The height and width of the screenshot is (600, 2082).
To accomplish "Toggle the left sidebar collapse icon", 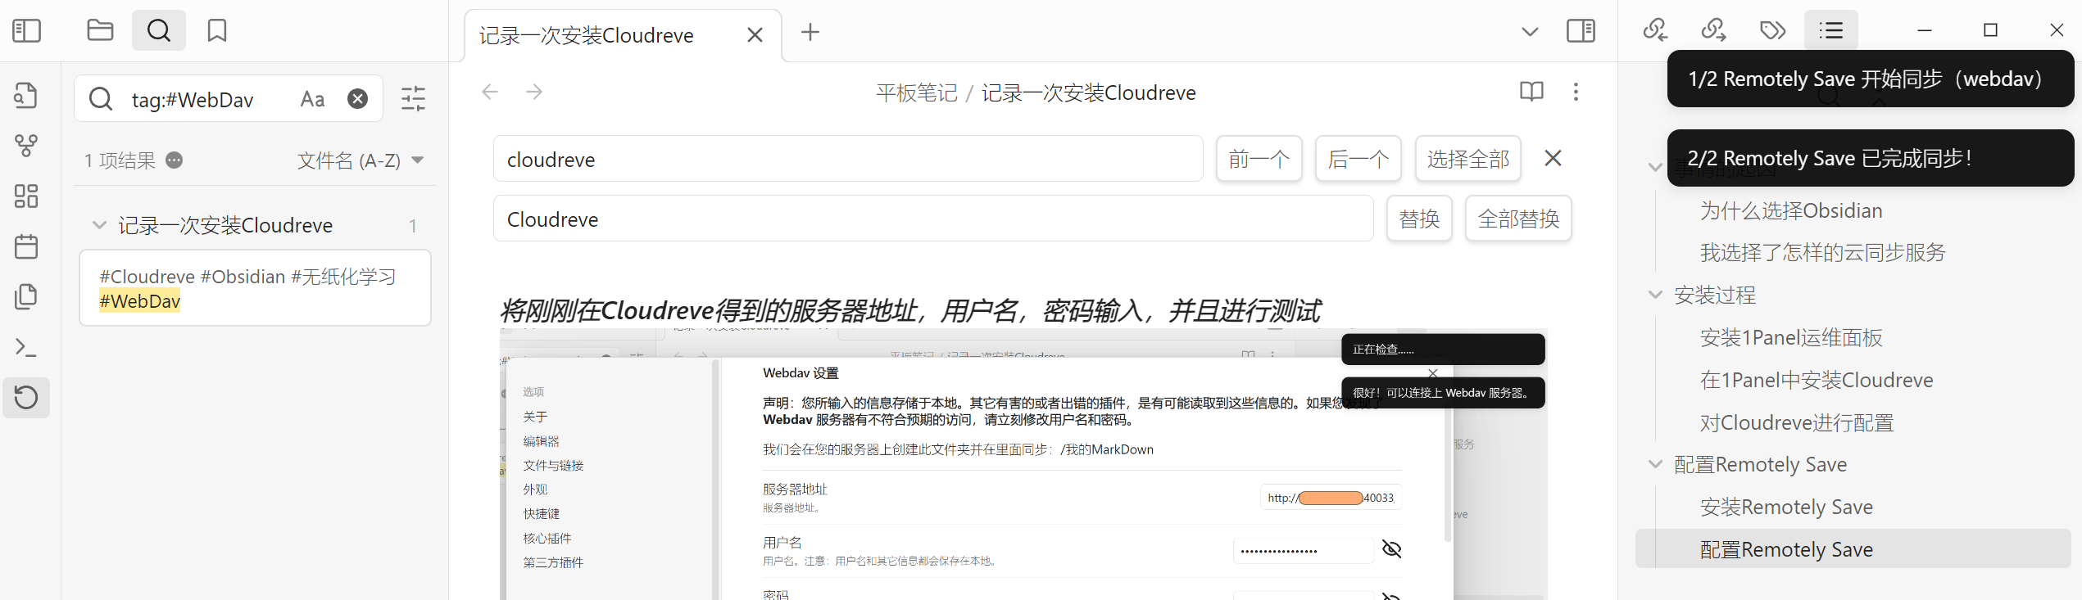I will click(x=27, y=31).
